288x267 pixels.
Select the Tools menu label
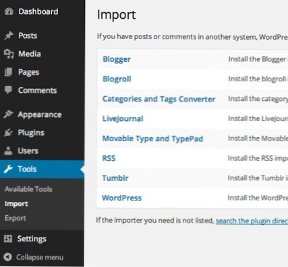coord(27,169)
